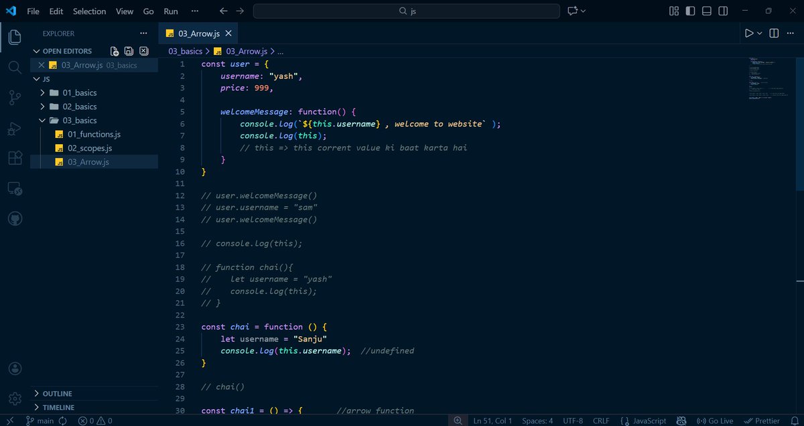The height and width of the screenshot is (426, 804).
Task: Click Go Live in status bar
Action: coord(715,421)
